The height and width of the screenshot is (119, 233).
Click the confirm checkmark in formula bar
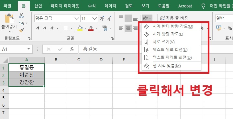60,49
